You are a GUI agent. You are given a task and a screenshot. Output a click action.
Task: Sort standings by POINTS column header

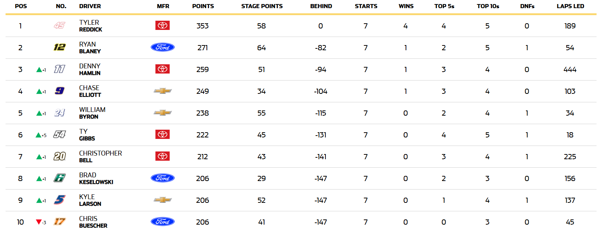click(203, 6)
